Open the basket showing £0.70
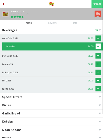Screen dimensions: 103x138 (x=97, y=4)
